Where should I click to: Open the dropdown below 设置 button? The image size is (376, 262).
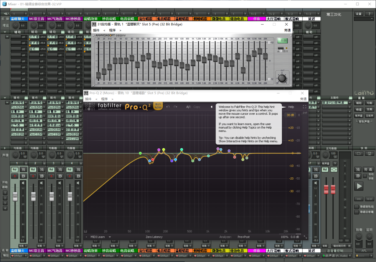click(x=364, y=19)
